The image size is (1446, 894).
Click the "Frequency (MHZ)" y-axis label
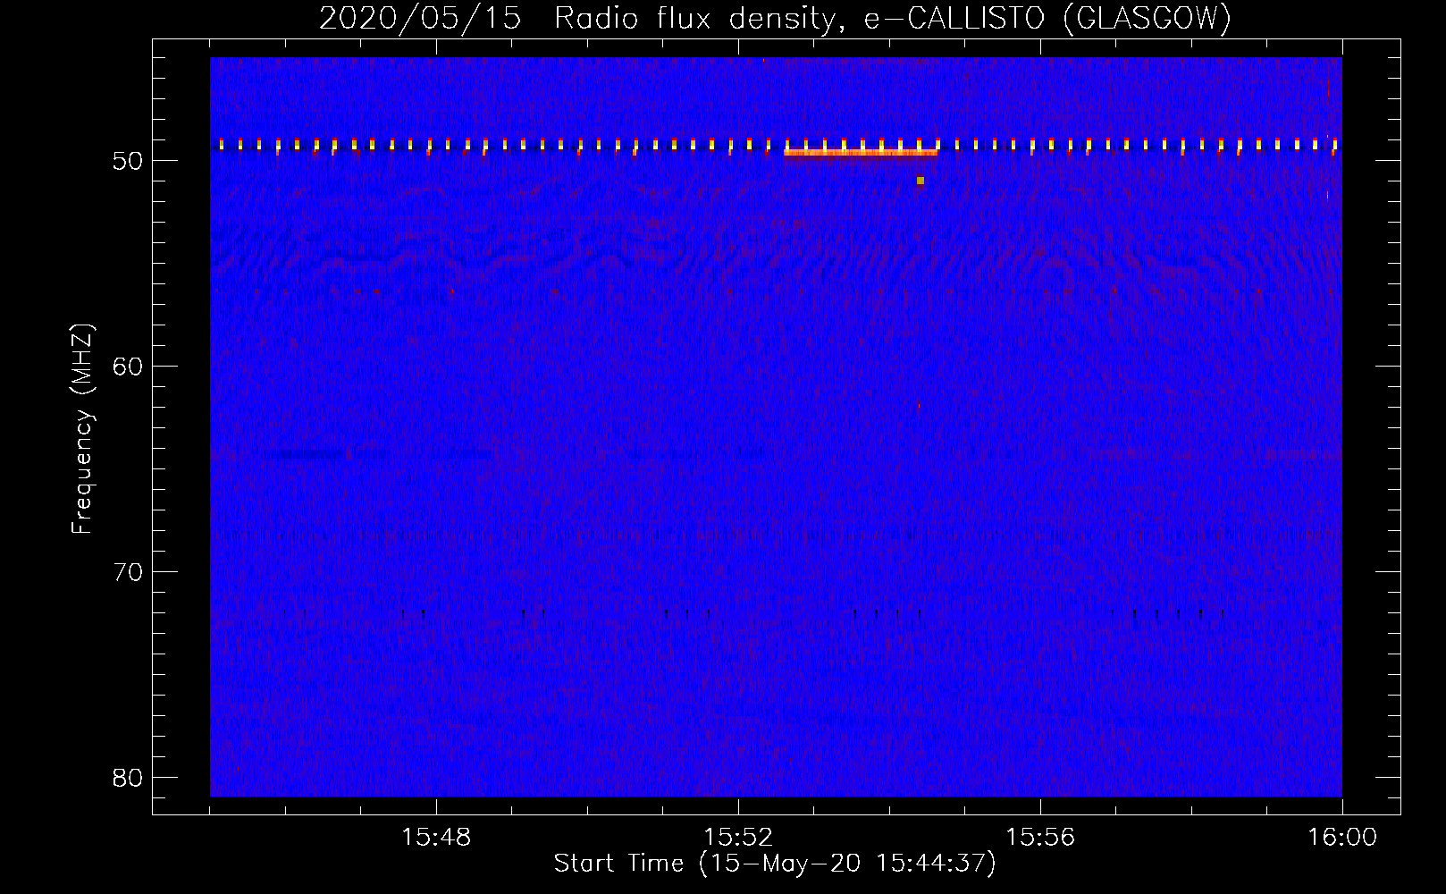(82, 428)
